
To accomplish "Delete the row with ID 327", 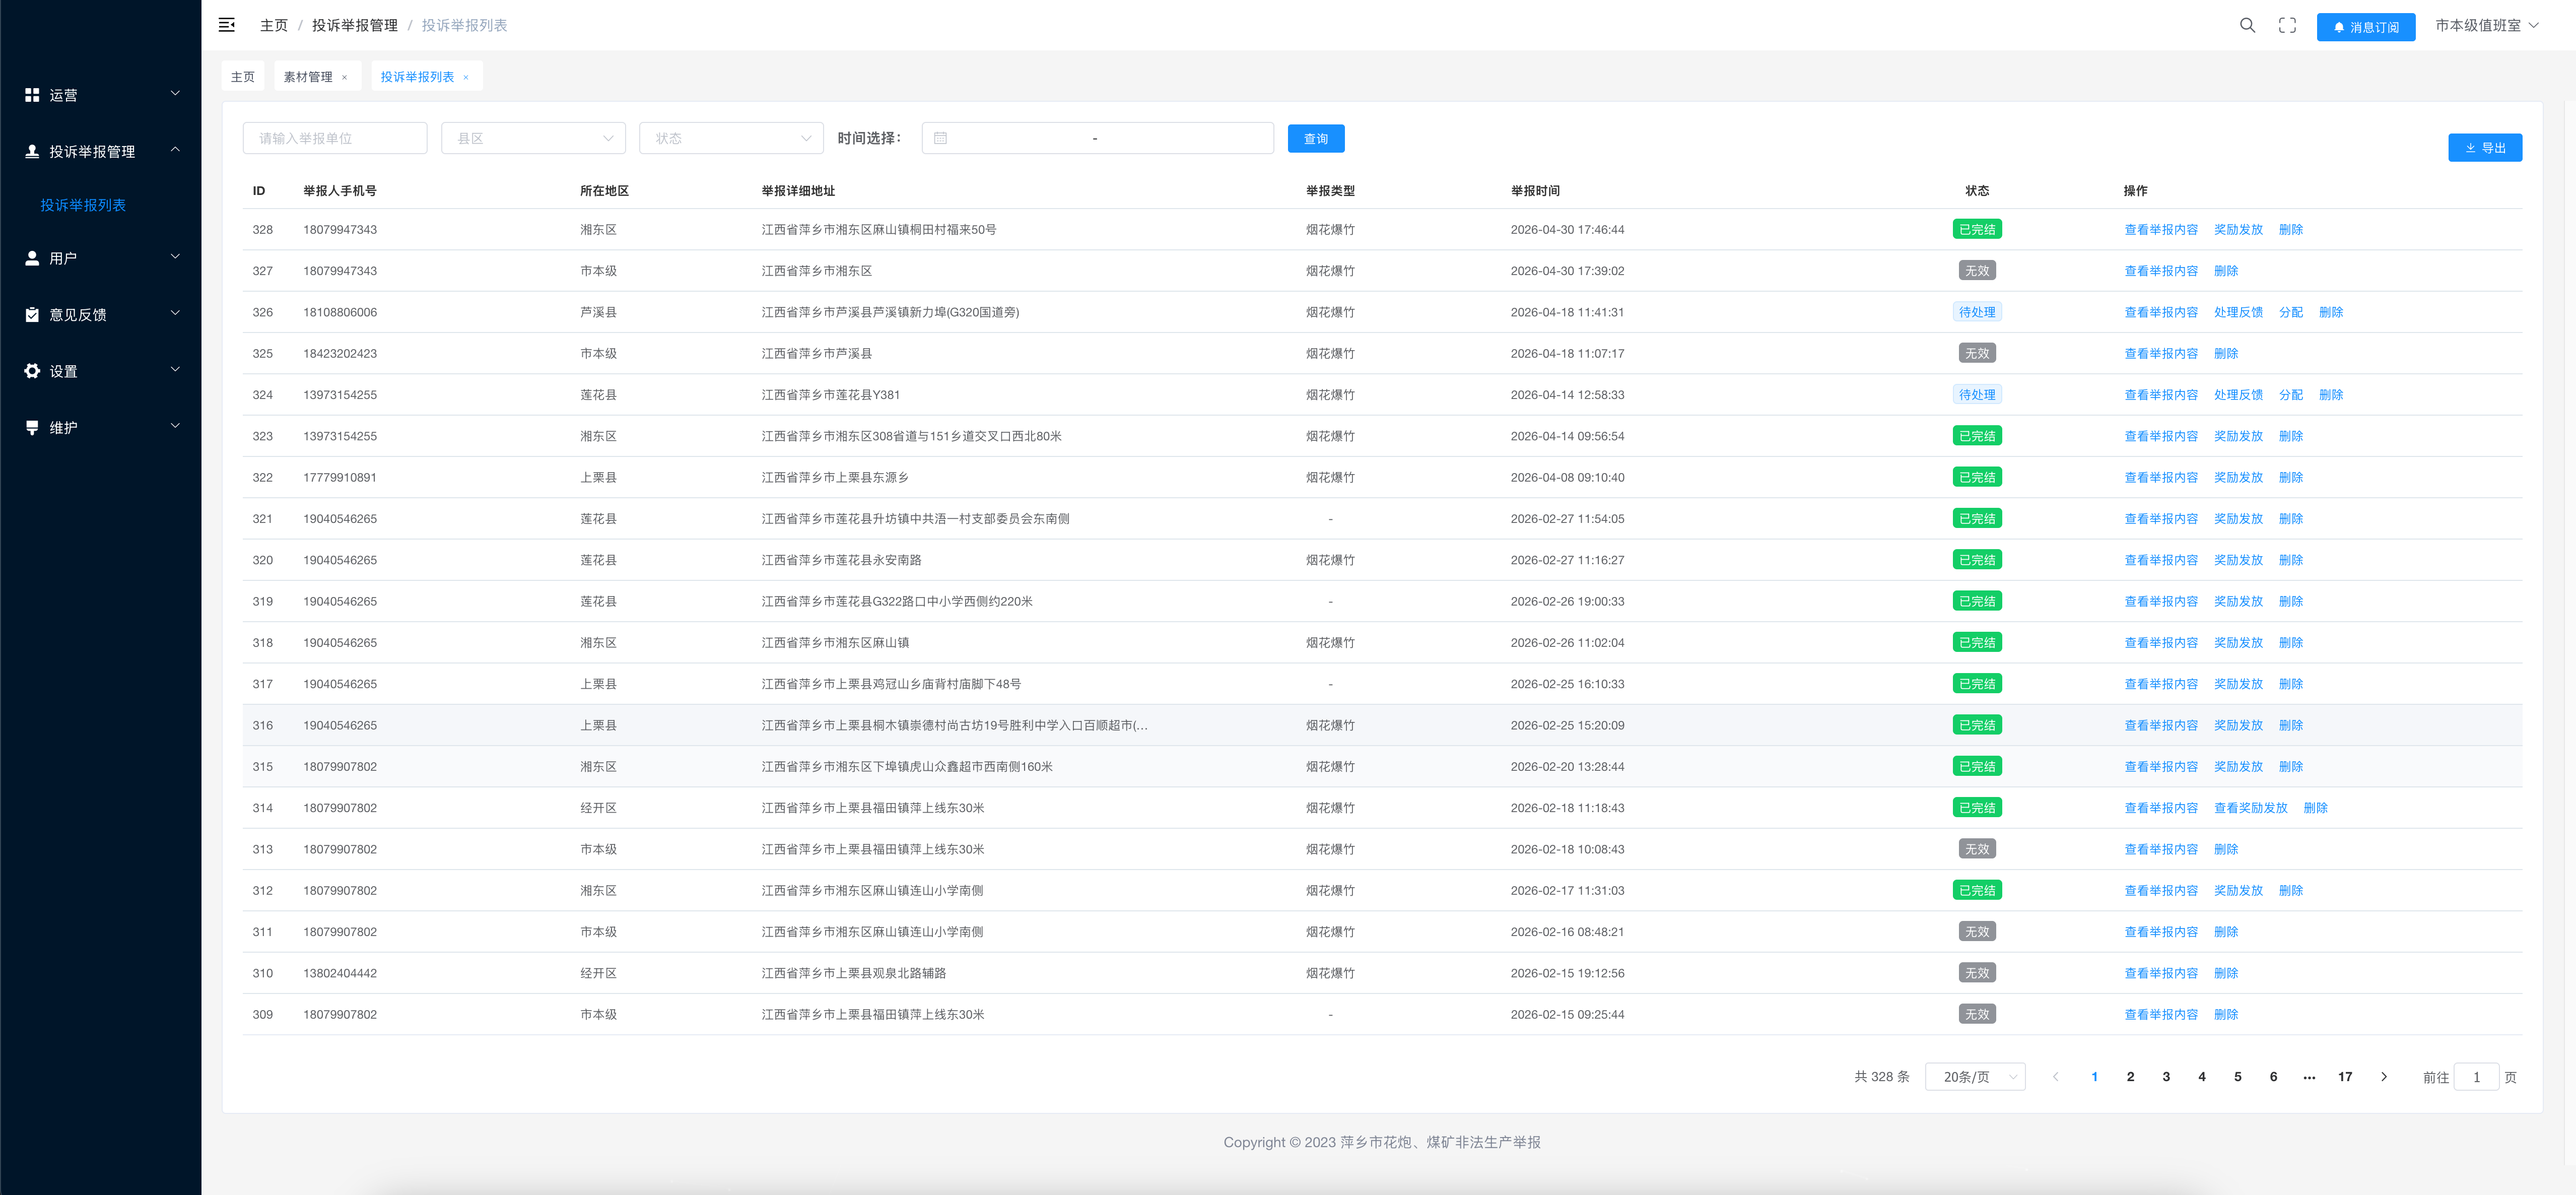I will tap(2226, 271).
